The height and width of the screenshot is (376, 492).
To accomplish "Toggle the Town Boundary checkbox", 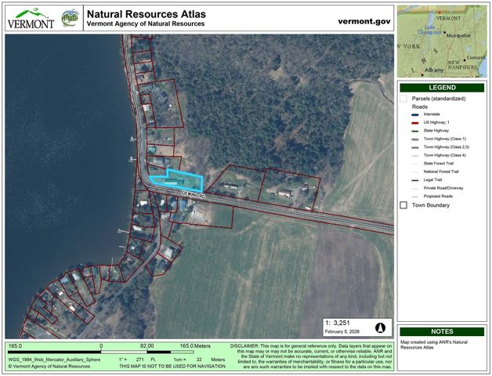I will click(x=404, y=205).
